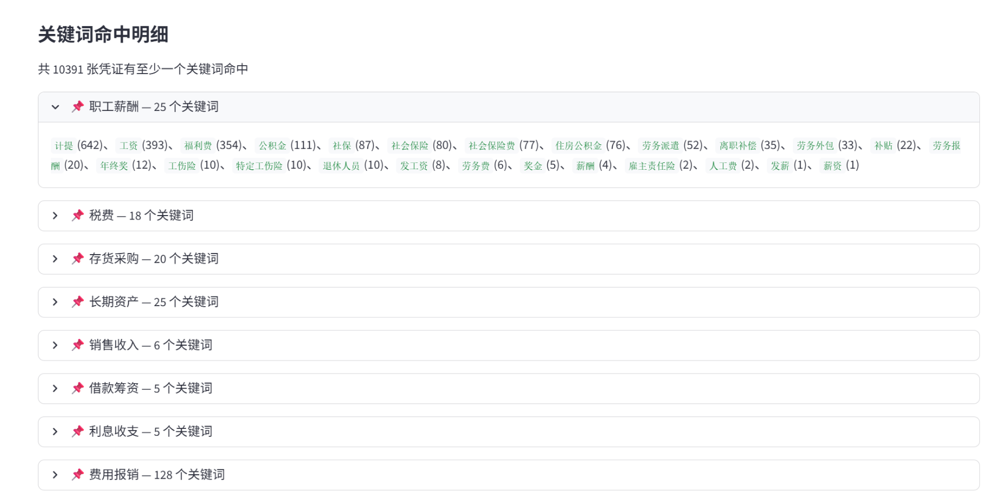1006x498 pixels.
Task: Click pin icon beside 长期资产
Action: click(77, 302)
